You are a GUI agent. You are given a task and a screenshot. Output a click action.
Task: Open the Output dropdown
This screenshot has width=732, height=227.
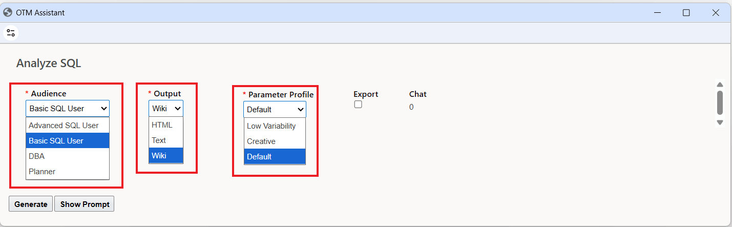pos(166,108)
